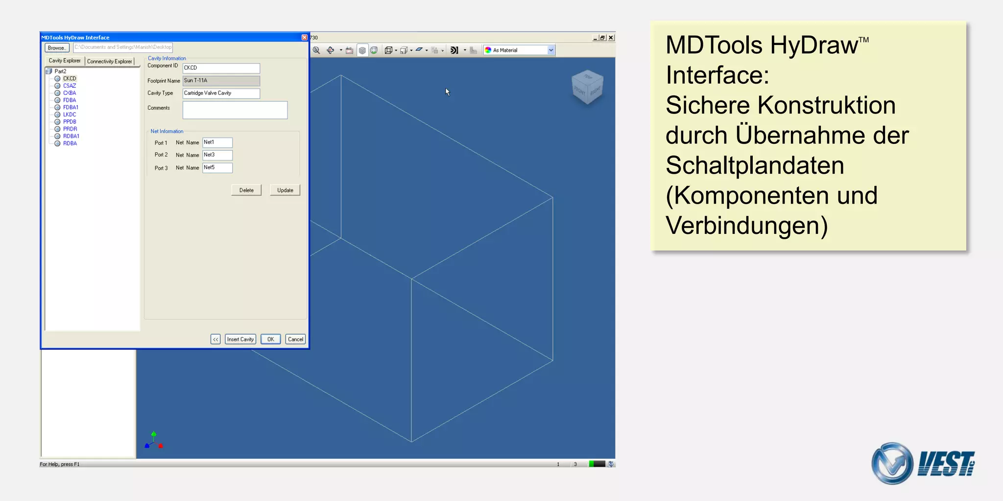Select RDBA1 in the cavity tree

71,137
